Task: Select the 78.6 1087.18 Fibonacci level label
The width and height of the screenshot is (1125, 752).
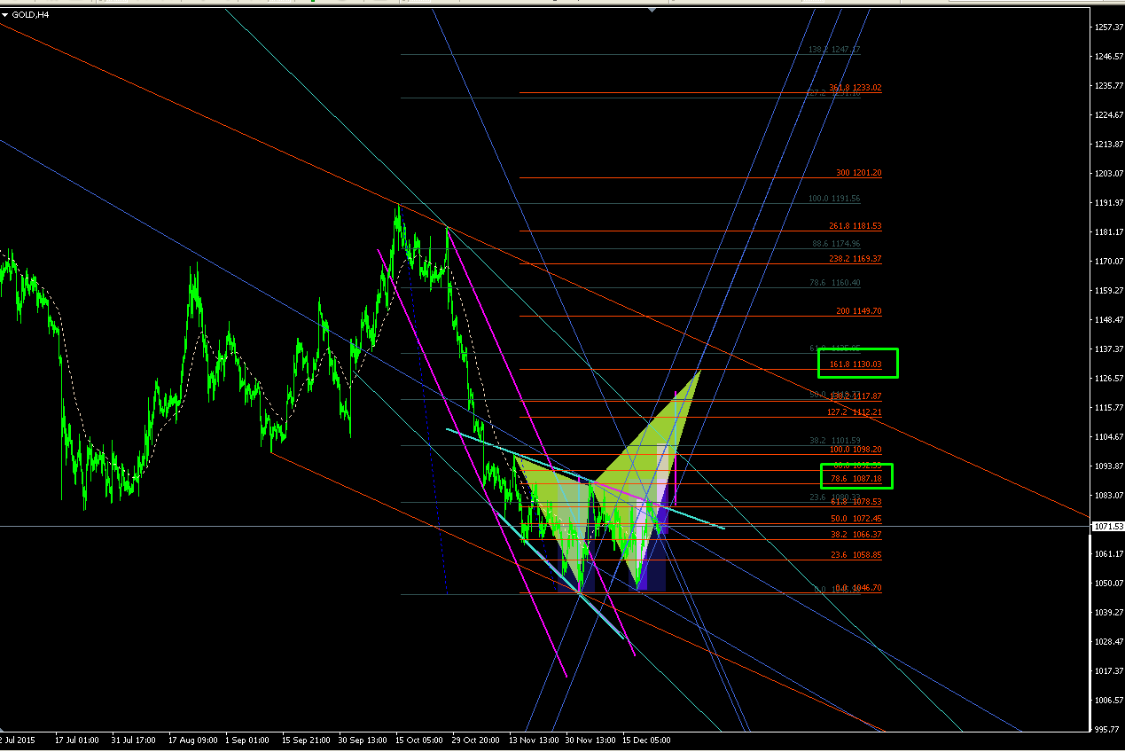Action: pos(855,479)
